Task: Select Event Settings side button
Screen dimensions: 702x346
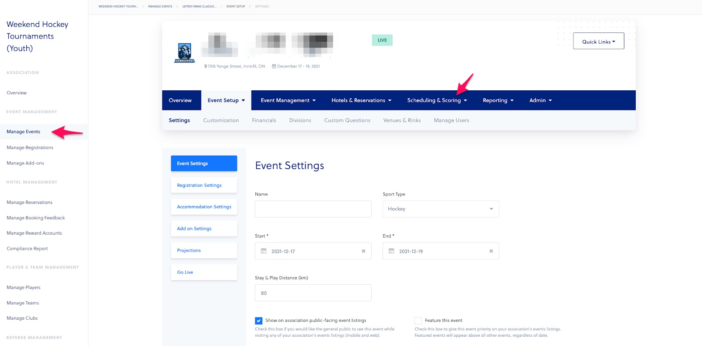Action: click(x=204, y=164)
